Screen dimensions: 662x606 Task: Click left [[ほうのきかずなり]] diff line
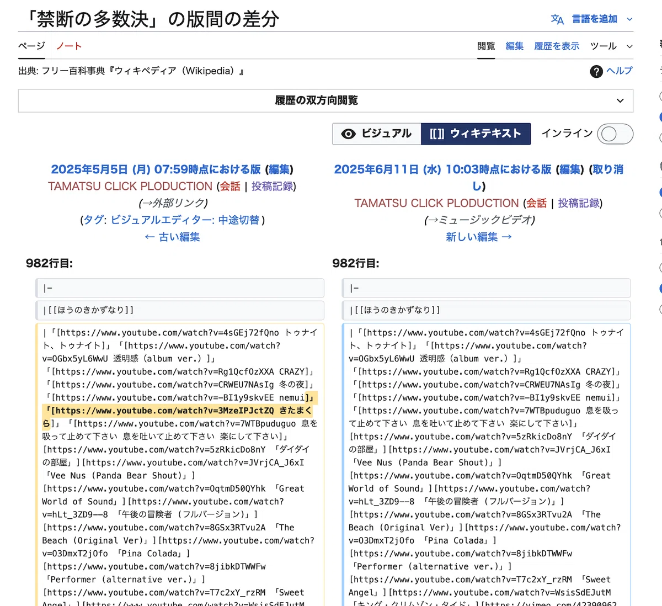tap(180, 310)
